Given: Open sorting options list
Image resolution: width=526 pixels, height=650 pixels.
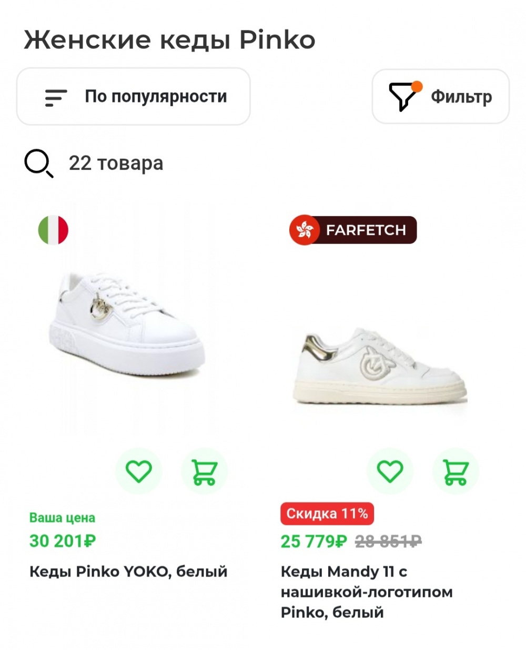Looking at the screenshot, I should click(x=133, y=96).
